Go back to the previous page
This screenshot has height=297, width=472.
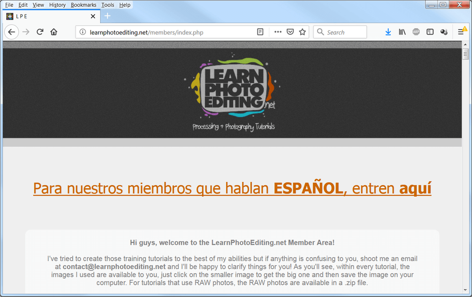pyautogui.click(x=11, y=32)
